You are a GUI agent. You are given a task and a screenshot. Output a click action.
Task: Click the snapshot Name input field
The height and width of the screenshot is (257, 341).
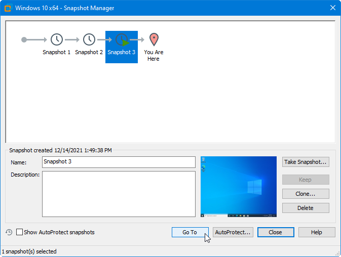pos(119,162)
